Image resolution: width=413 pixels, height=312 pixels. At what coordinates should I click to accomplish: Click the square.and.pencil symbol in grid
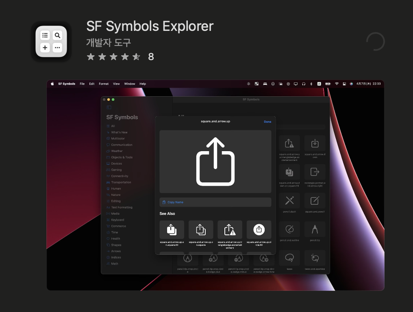(315, 201)
